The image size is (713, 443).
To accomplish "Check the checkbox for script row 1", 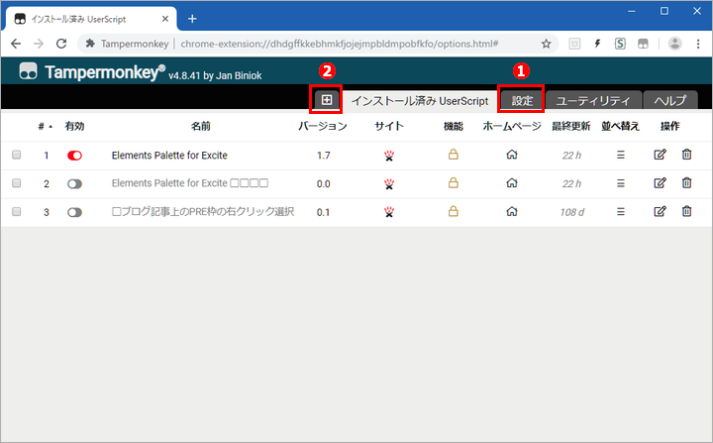I will click(x=17, y=155).
